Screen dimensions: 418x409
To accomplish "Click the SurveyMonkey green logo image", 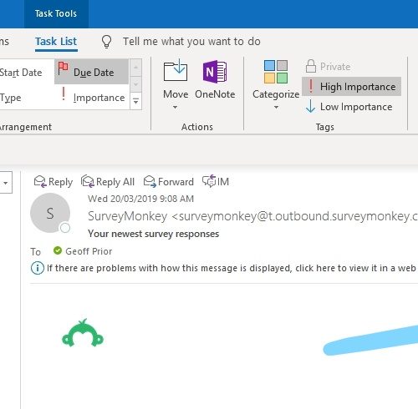I will (x=83, y=333).
